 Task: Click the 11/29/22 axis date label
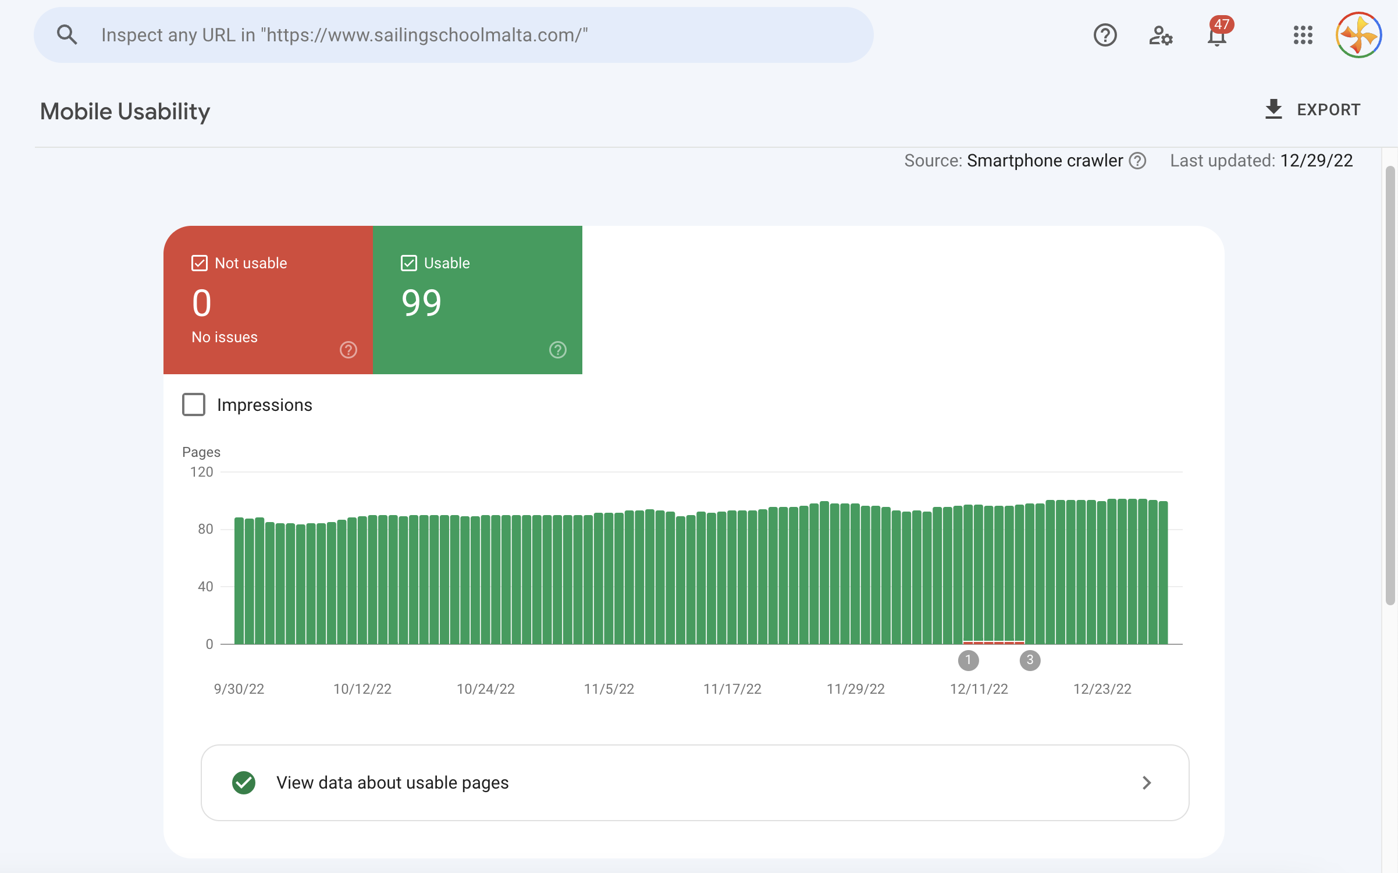point(856,689)
